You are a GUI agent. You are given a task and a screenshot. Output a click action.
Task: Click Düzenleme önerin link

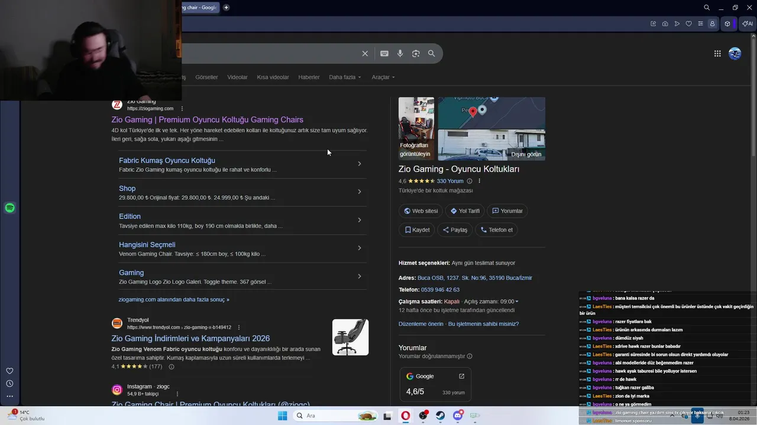(x=421, y=324)
